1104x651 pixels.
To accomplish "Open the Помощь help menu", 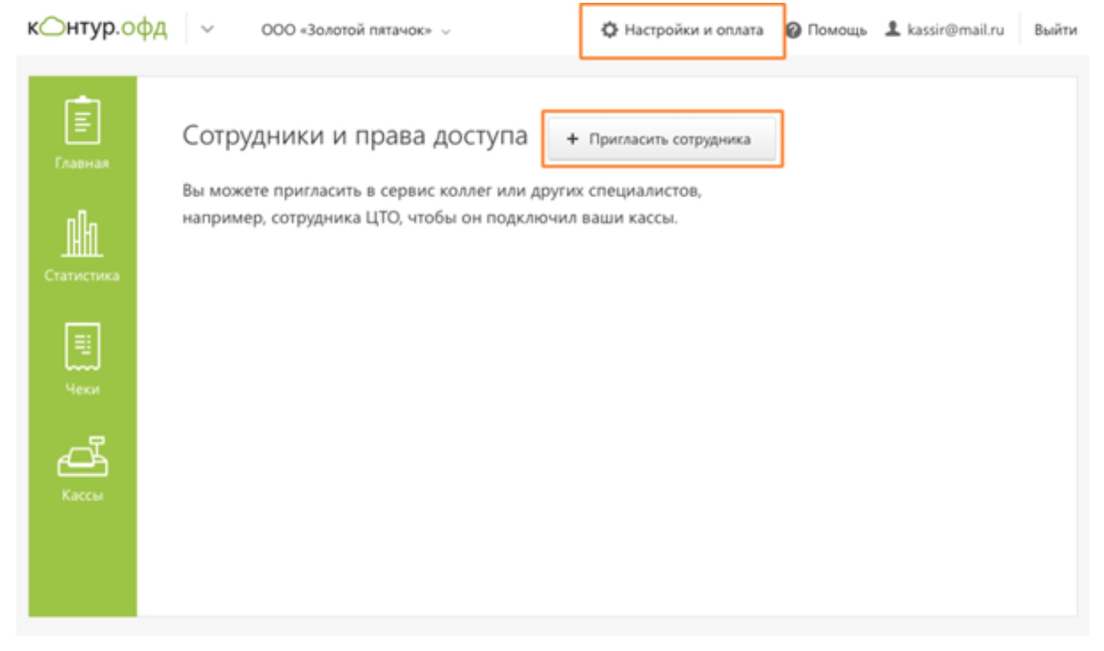I will coord(826,30).
